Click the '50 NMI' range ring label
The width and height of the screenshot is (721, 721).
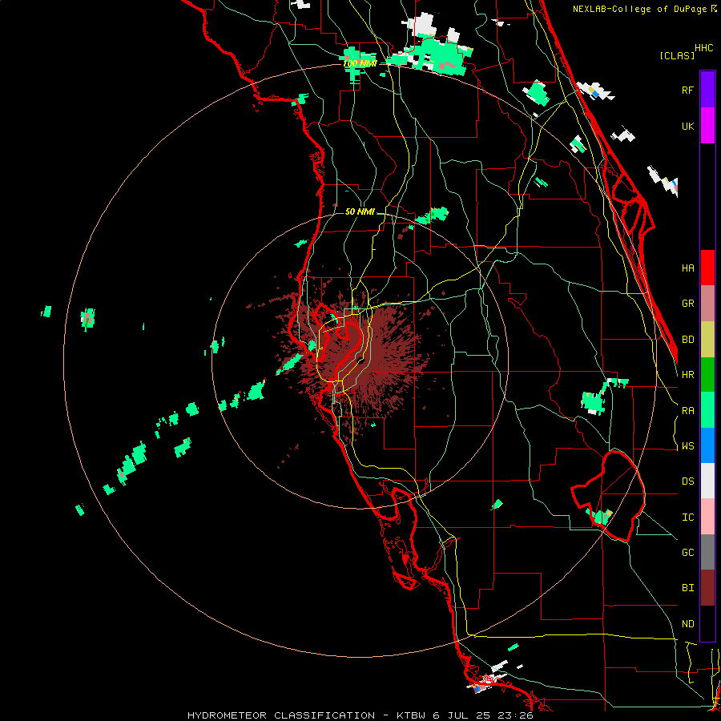click(x=360, y=211)
